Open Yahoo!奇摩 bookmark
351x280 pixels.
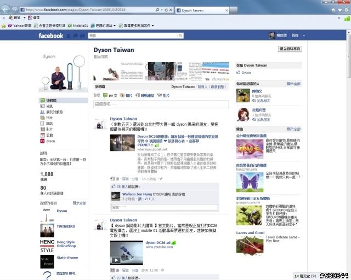20,26
